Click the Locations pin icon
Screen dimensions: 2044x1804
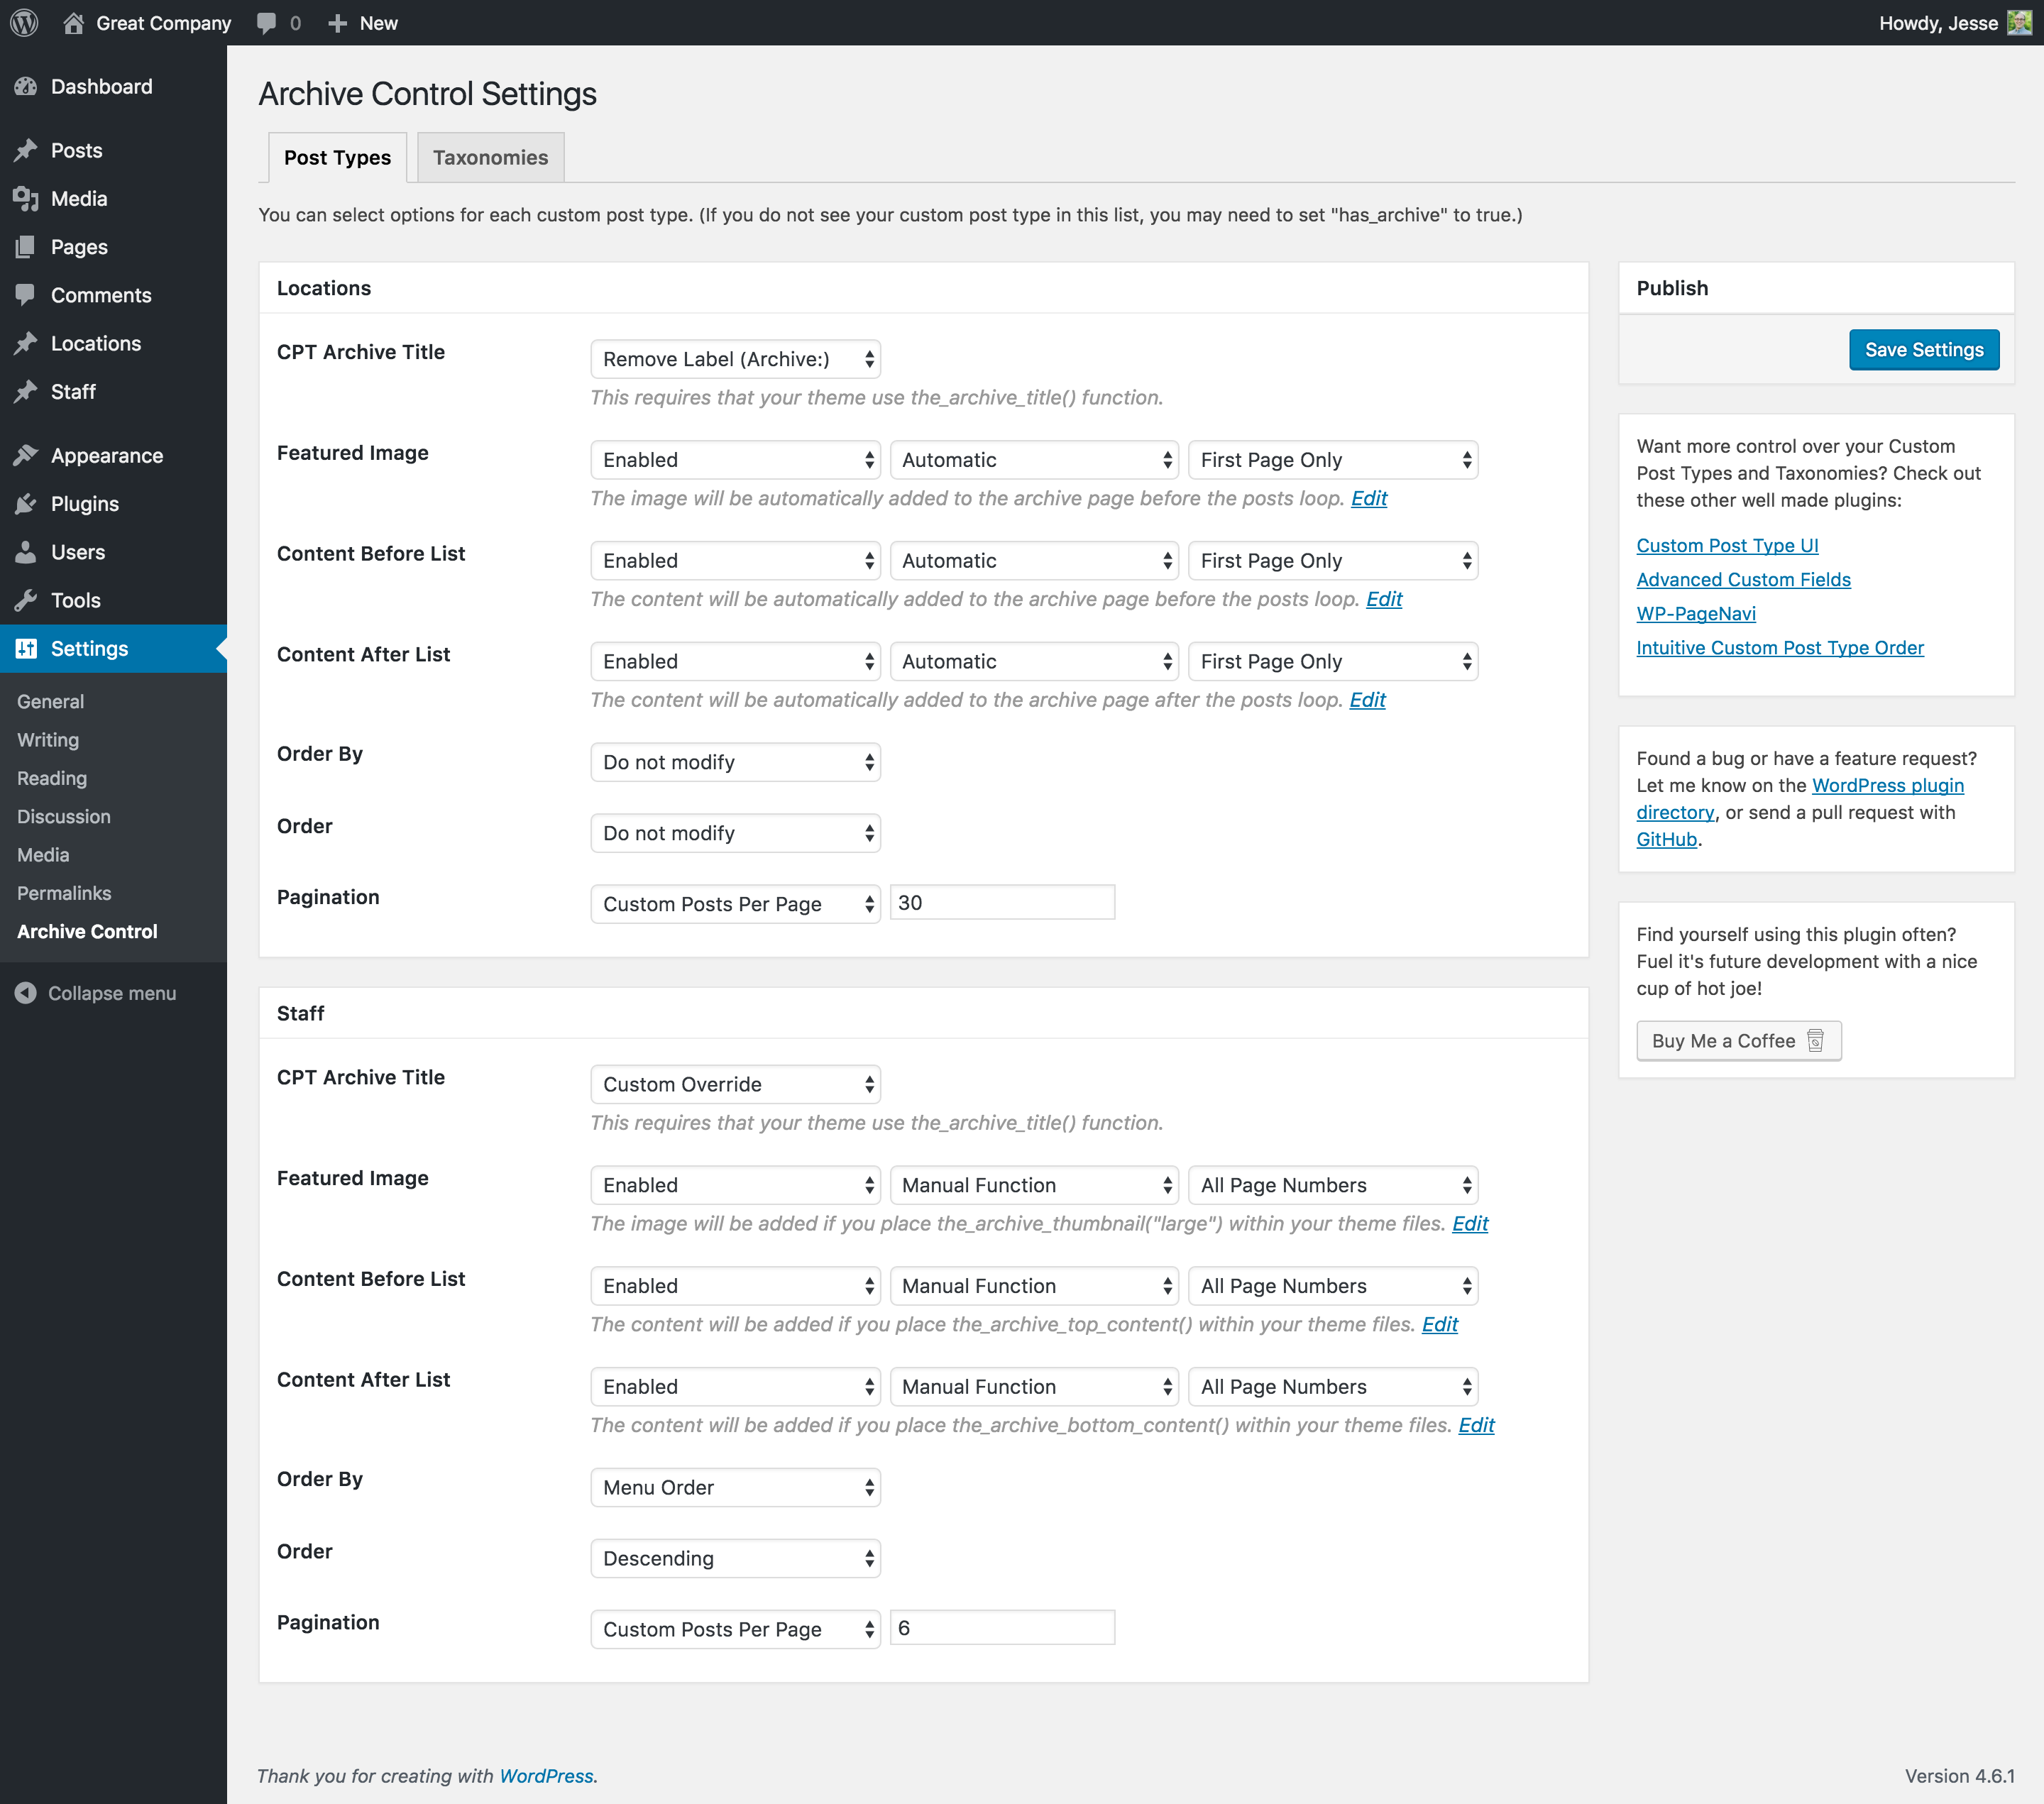coord(26,343)
